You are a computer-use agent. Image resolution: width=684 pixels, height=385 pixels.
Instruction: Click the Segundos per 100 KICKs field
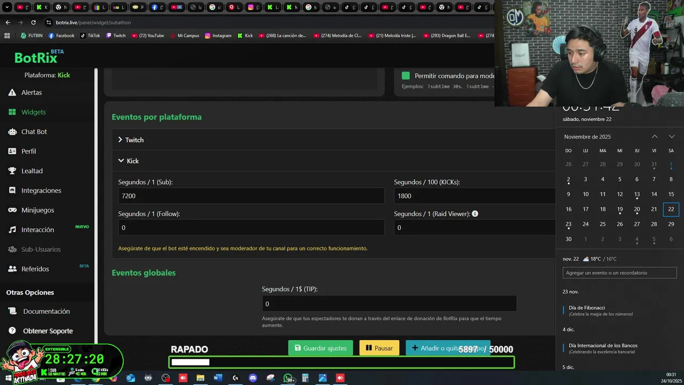[475, 196]
